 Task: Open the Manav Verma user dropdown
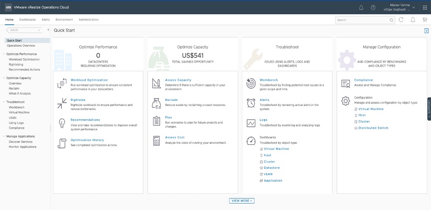399,7
